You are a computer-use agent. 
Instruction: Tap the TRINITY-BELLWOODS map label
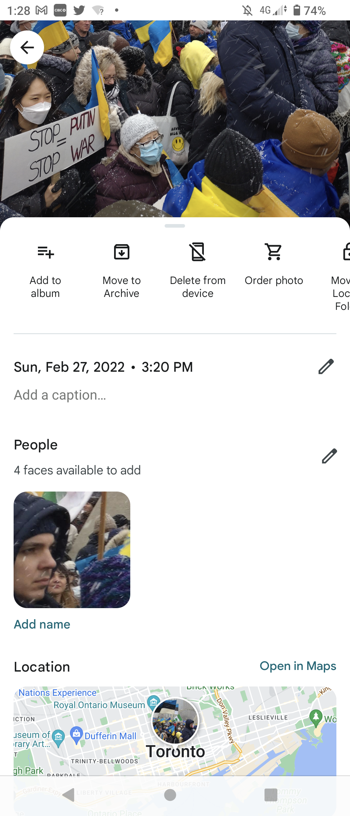pyautogui.click(x=105, y=761)
